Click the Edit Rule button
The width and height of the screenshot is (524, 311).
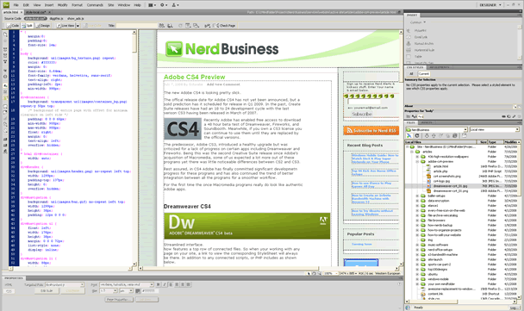[x=47, y=290]
